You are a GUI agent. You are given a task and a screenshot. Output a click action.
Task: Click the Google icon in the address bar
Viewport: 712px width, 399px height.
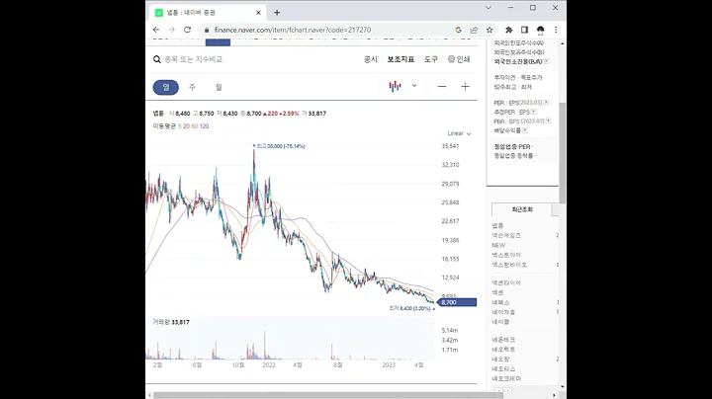(x=458, y=30)
